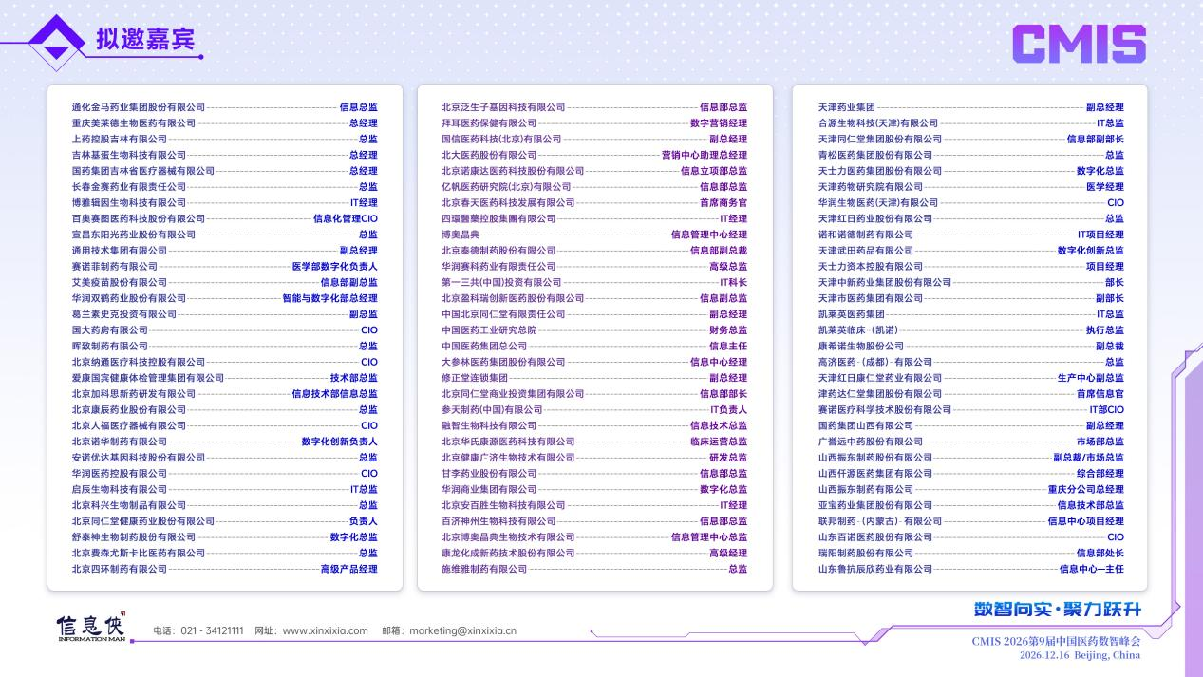Click 北京纳通医疗科技控股有限公司

pyautogui.click(x=138, y=362)
